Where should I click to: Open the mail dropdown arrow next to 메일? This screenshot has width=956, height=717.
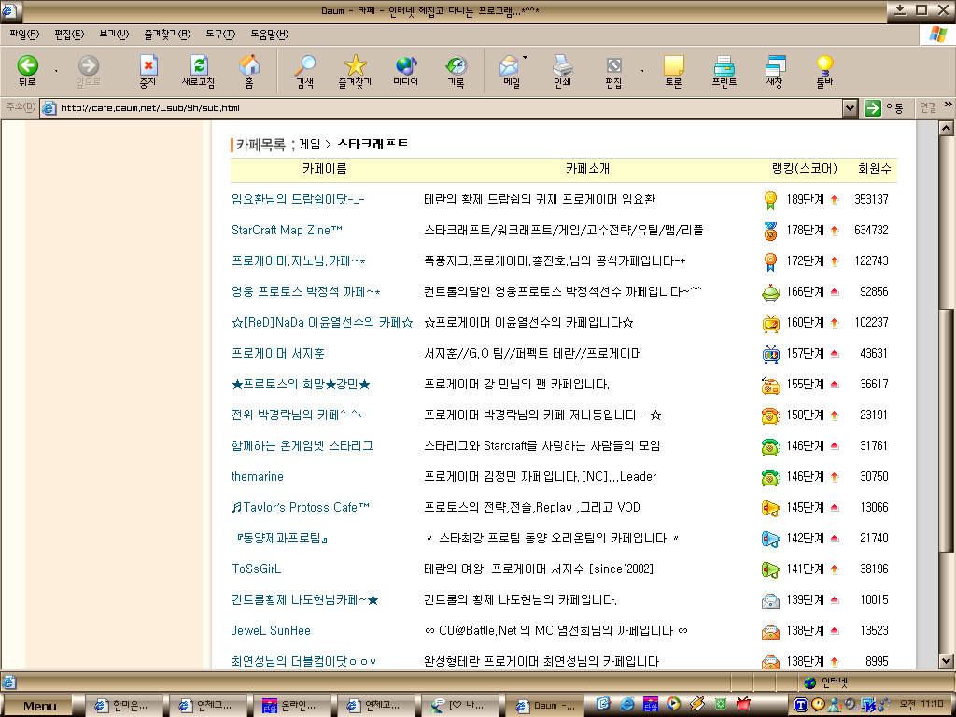[x=525, y=59]
